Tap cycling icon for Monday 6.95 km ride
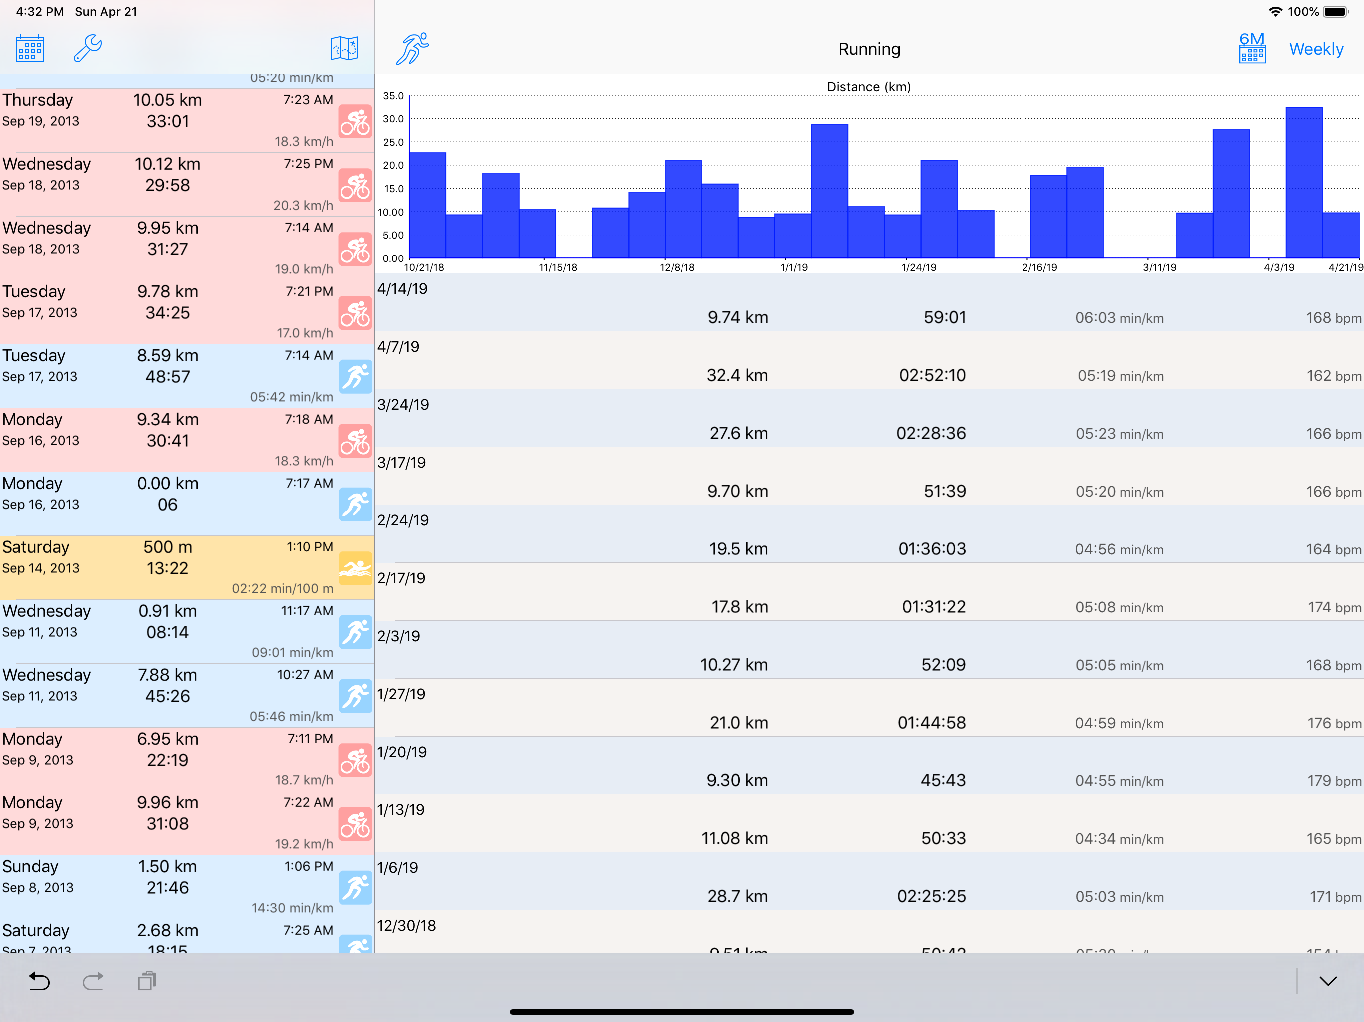This screenshot has width=1364, height=1022. 355,760
